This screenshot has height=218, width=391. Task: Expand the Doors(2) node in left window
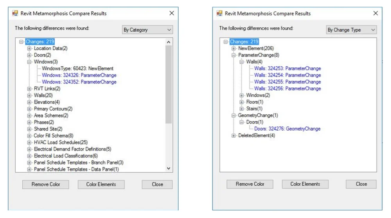click(29, 55)
